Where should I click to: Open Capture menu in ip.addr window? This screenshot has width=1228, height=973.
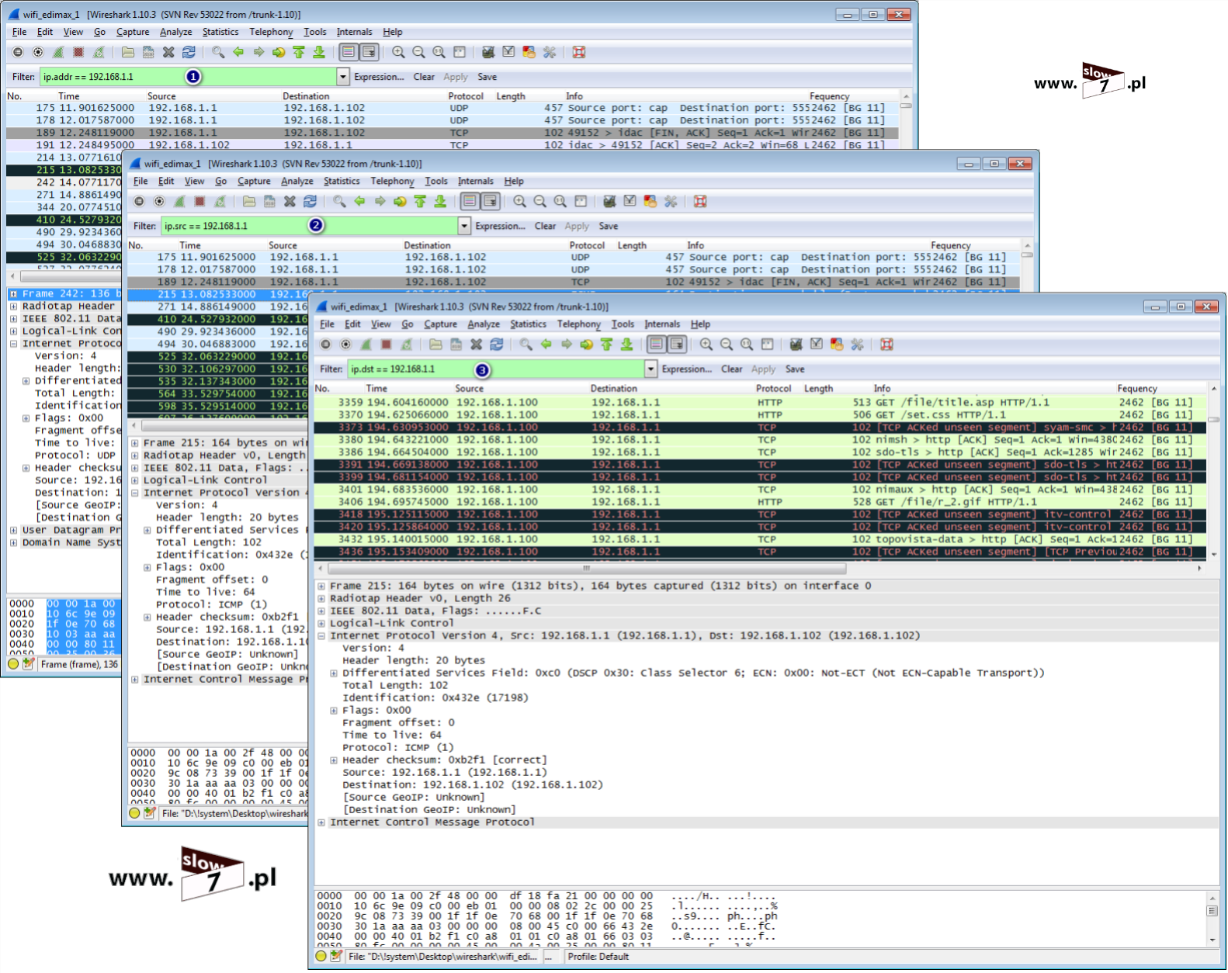[133, 33]
